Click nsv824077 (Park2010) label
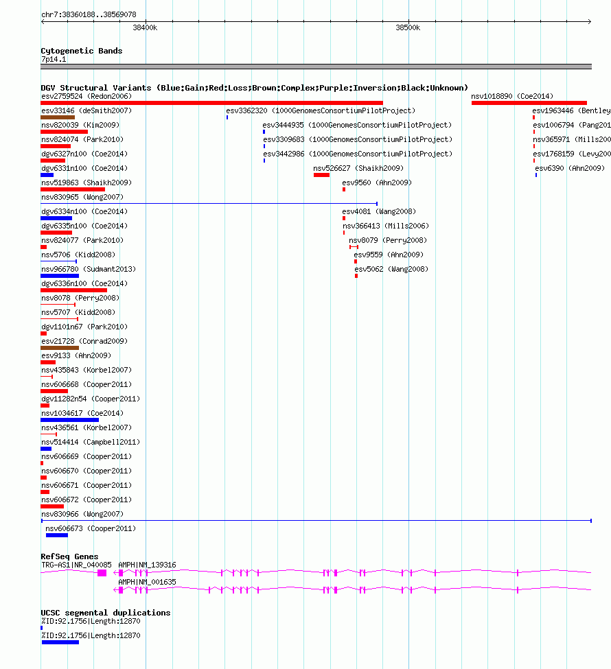The width and height of the screenshot is (611, 669). click(x=82, y=241)
